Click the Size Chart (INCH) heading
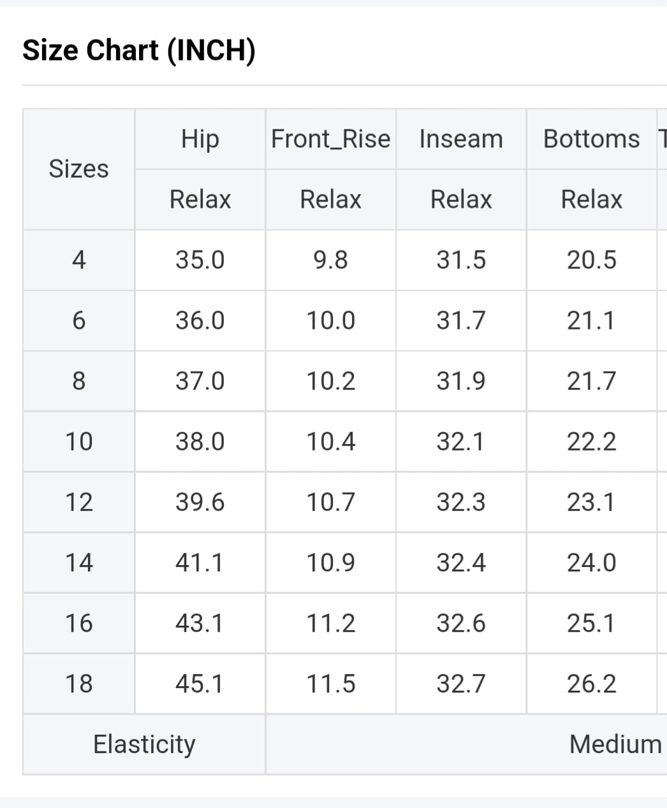667x808 pixels. click(x=139, y=50)
